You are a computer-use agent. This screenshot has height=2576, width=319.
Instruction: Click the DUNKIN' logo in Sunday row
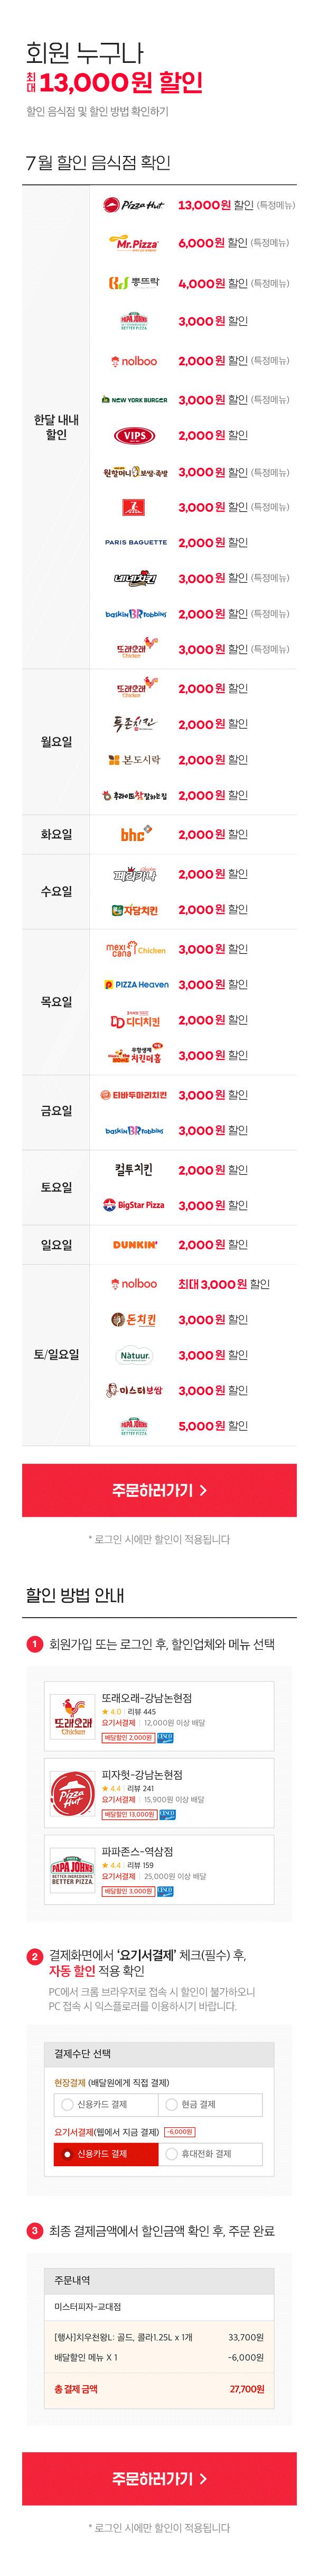point(135,1244)
